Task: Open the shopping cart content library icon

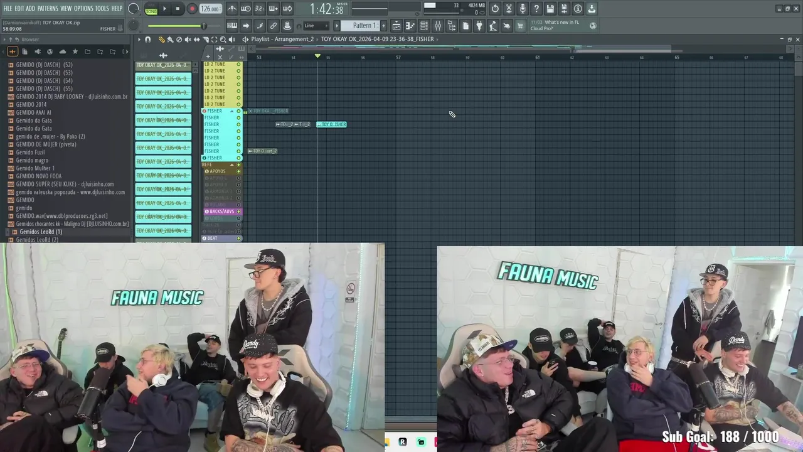Action: 520,26
